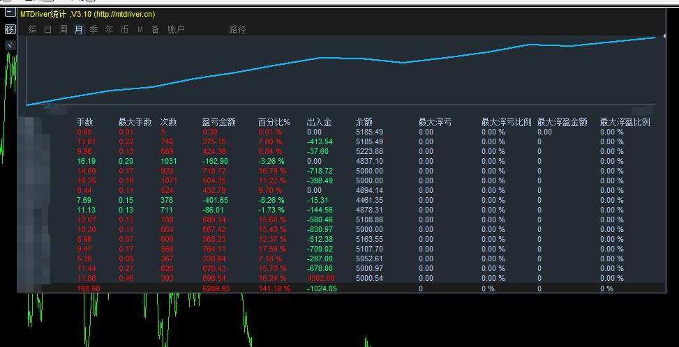This screenshot has height=347, width=679.
Task: Switch to the 季 quarterly tab
Action: coord(94,29)
